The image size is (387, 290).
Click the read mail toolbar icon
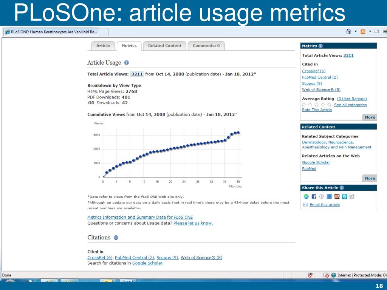click(376, 31)
